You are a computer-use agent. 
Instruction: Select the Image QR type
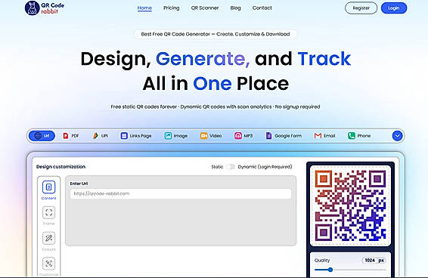pyautogui.click(x=176, y=135)
